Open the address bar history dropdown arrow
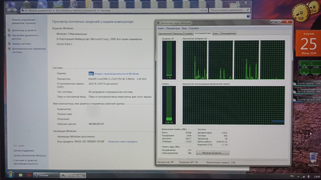Screen dimensions: 321x180 pyautogui.click(x=201, y=11)
